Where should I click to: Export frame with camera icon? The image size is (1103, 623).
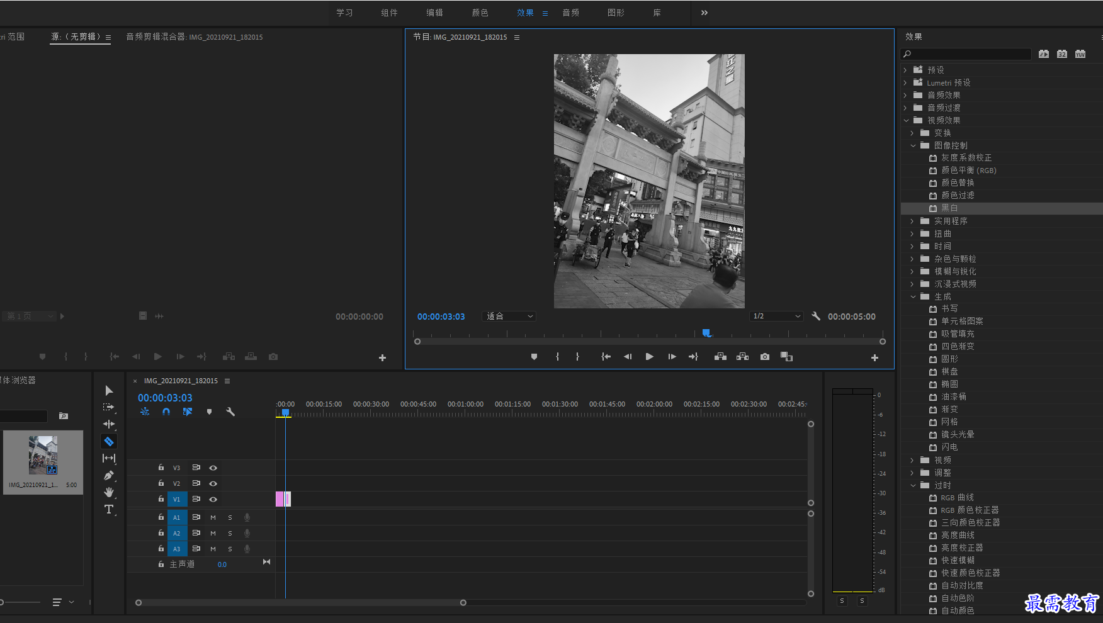pyautogui.click(x=765, y=357)
